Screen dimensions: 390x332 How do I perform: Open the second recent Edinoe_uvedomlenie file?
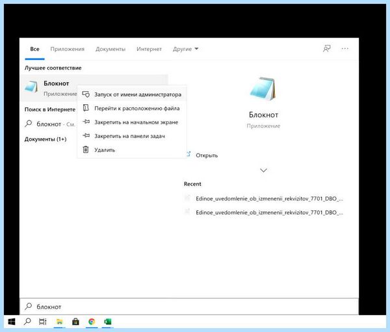tap(269, 212)
